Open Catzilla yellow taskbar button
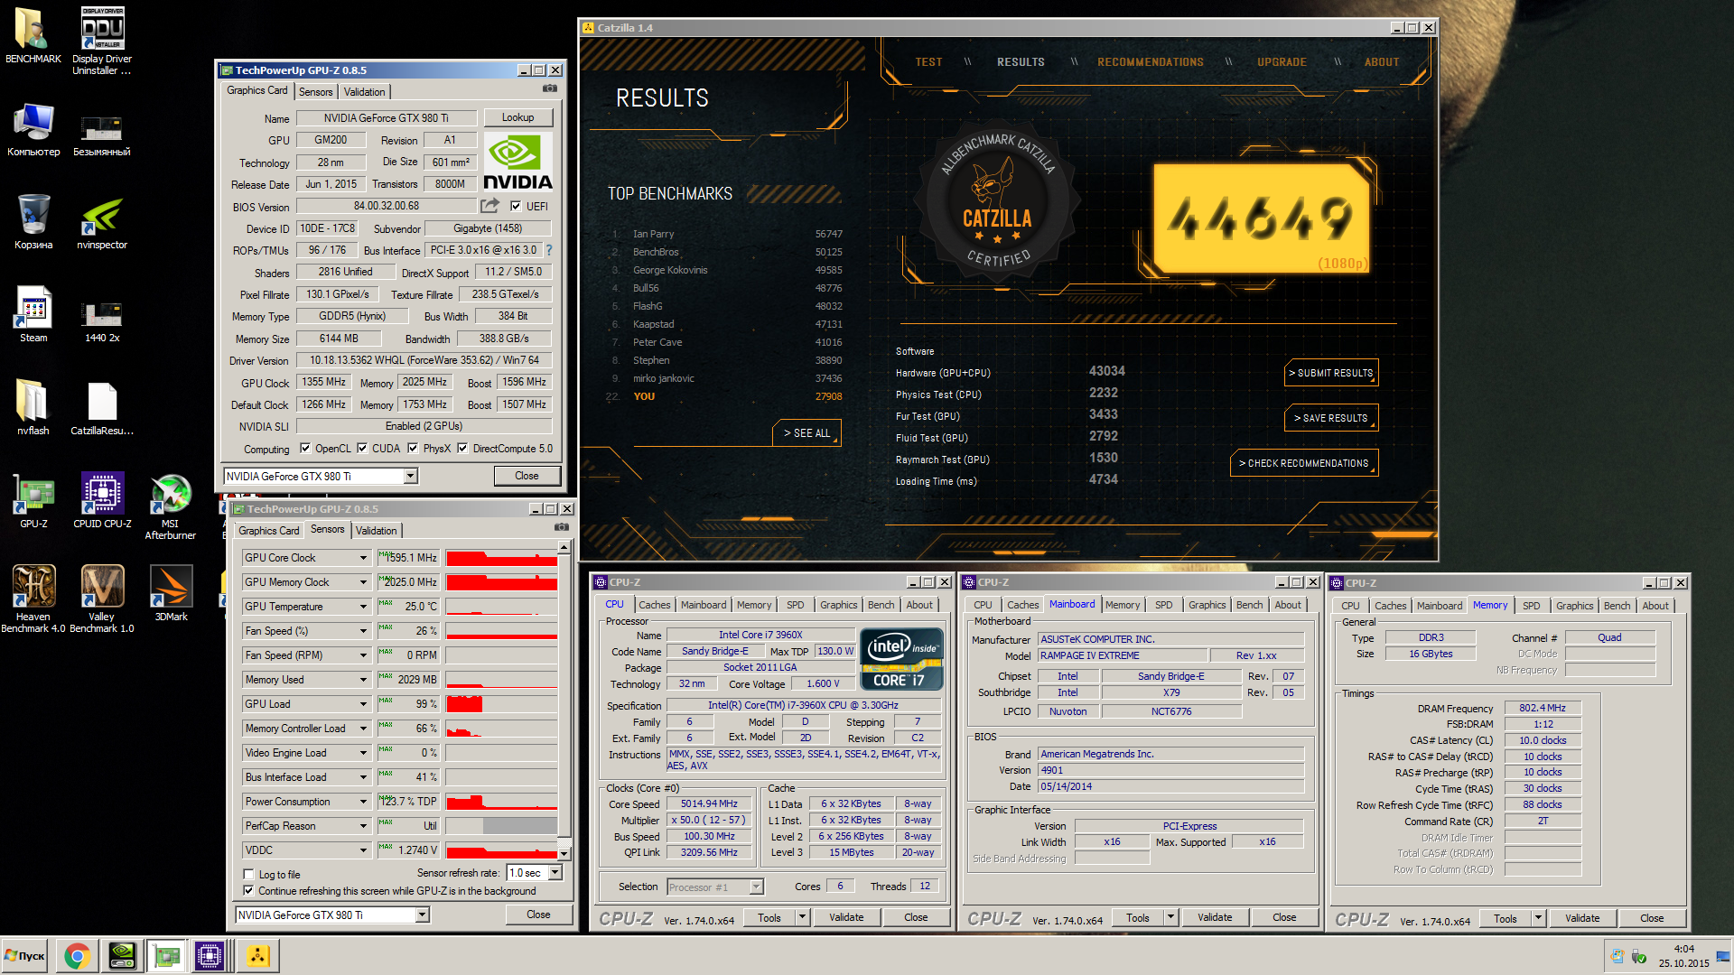 (x=257, y=956)
